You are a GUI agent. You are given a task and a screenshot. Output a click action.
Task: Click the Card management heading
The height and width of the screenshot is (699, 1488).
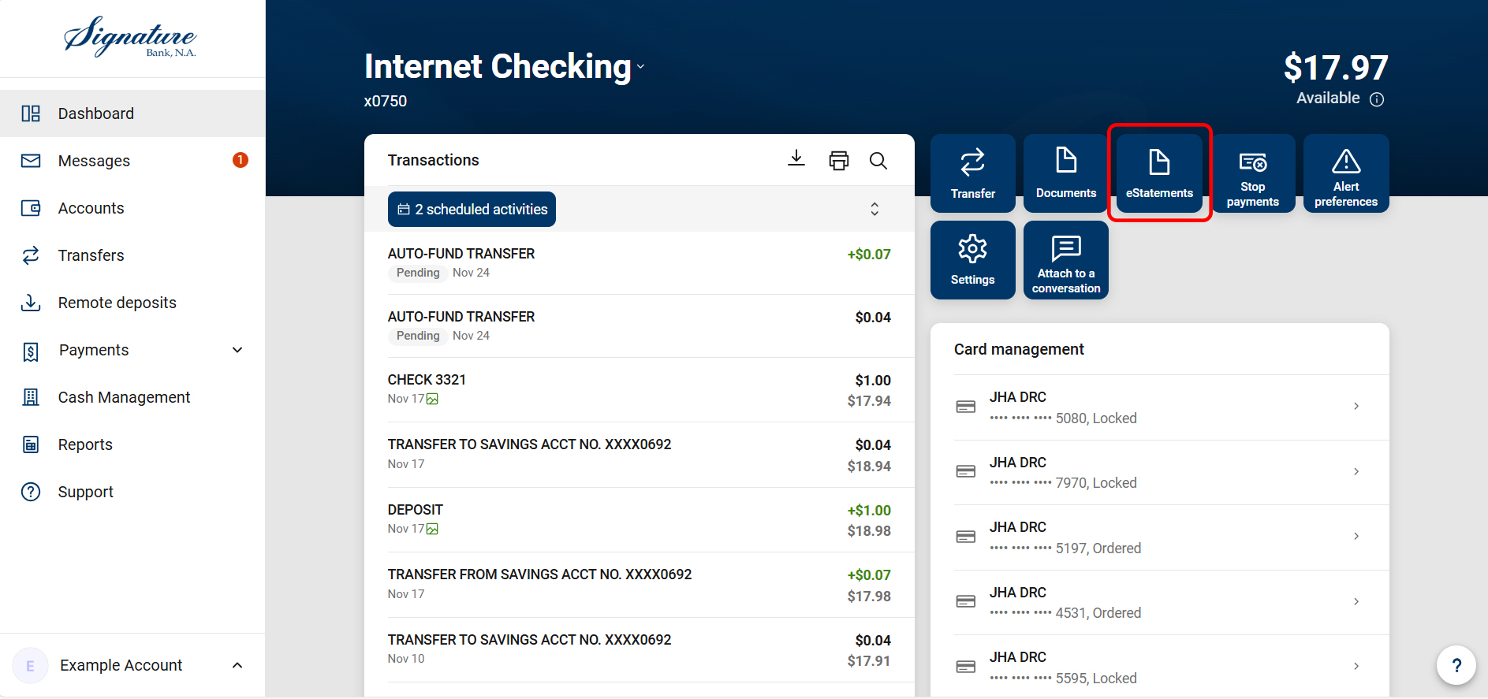pos(1019,349)
